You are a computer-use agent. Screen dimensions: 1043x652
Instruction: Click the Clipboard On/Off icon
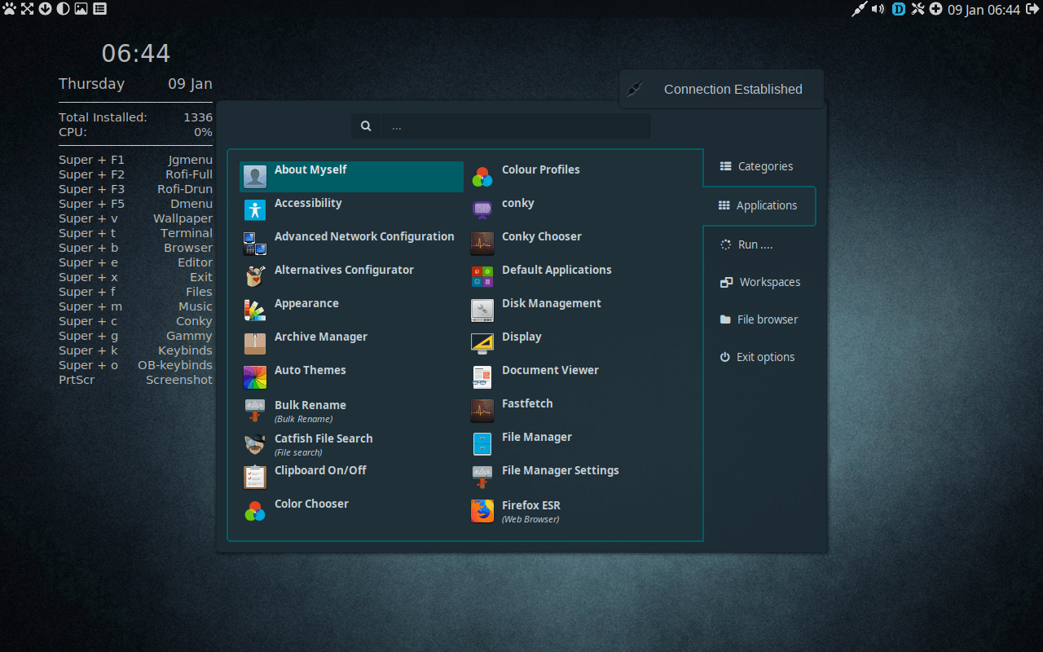point(255,477)
